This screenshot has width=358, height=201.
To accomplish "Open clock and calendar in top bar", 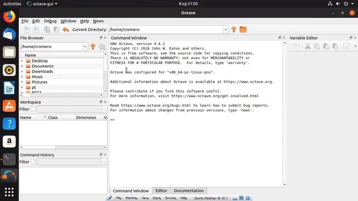I will point(188,4).
